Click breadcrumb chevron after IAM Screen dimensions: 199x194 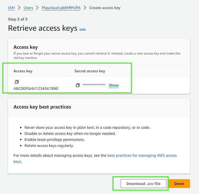[x=19, y=8]
